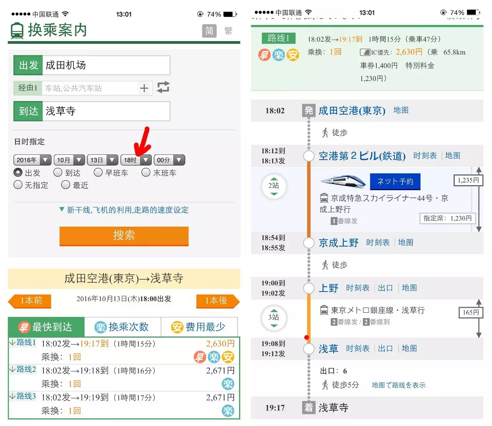Switch language to 繁 traditional Chinese
Screen dimensions: 492x426
(x=228, y=31)
